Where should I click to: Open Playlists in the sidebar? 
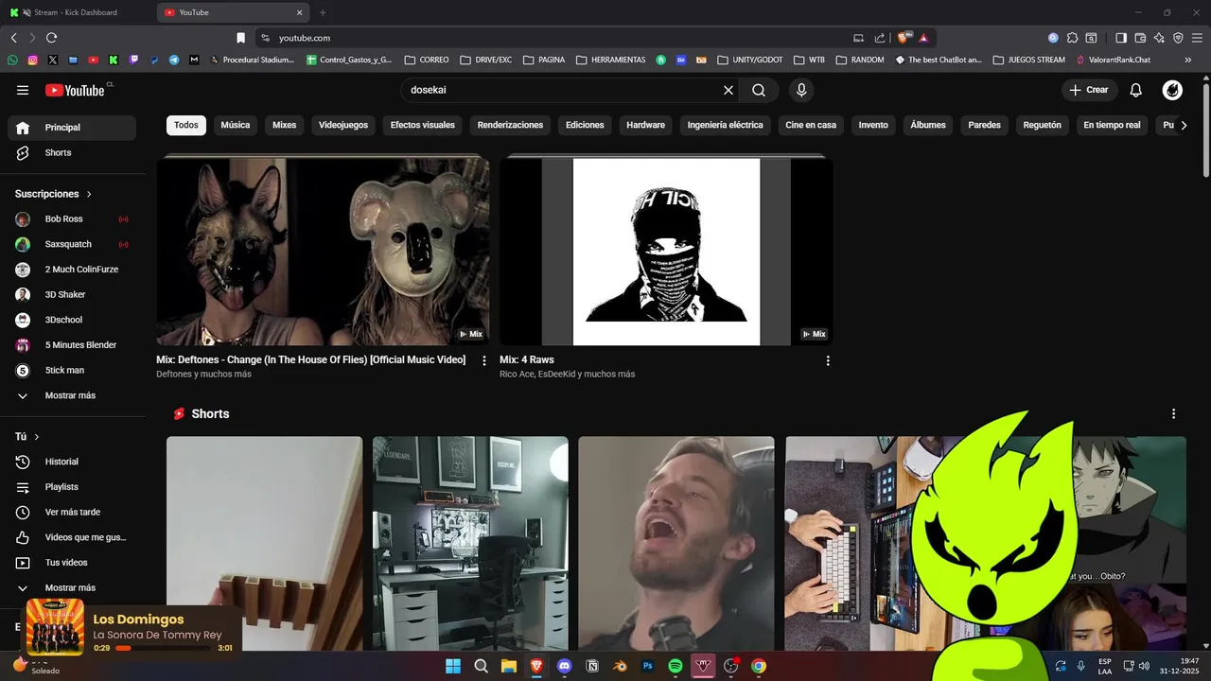pos(72,487)
